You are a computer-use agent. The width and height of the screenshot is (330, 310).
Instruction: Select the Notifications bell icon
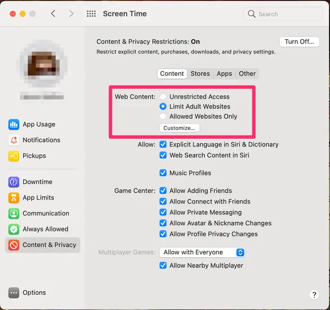pos(14,140)
